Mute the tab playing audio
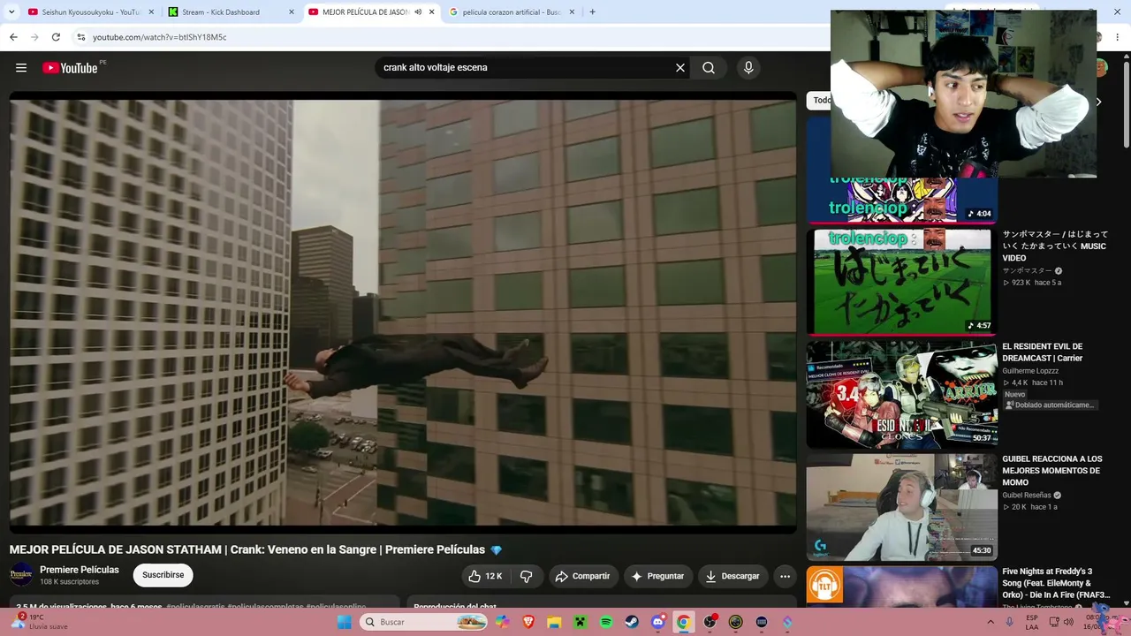This screenshot has width=1131, height=636. pos(418,12)
